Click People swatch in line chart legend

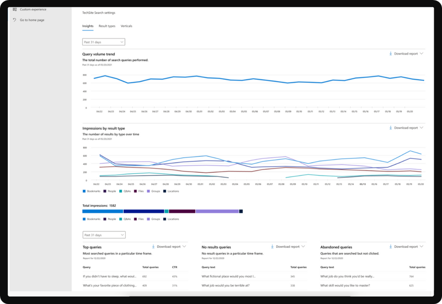pos(105,191)
